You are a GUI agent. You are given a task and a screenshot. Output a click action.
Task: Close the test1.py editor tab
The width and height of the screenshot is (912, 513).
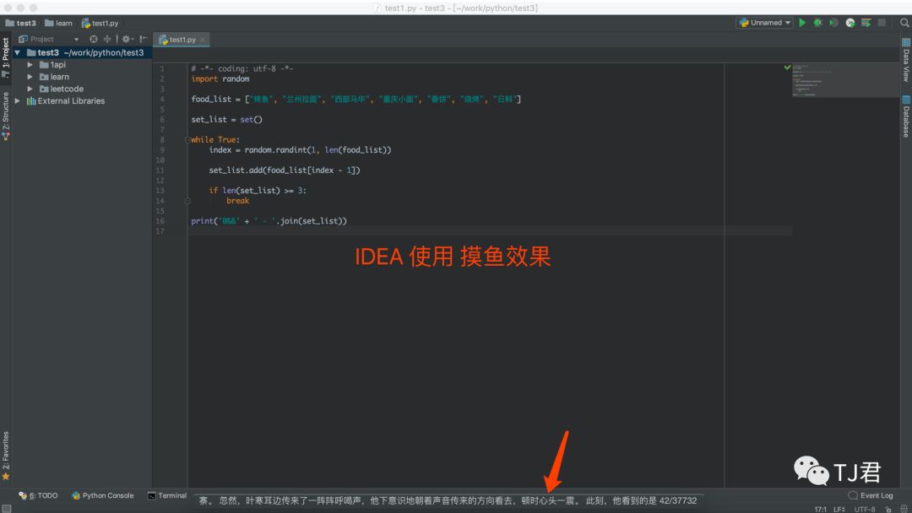point(203,40)
